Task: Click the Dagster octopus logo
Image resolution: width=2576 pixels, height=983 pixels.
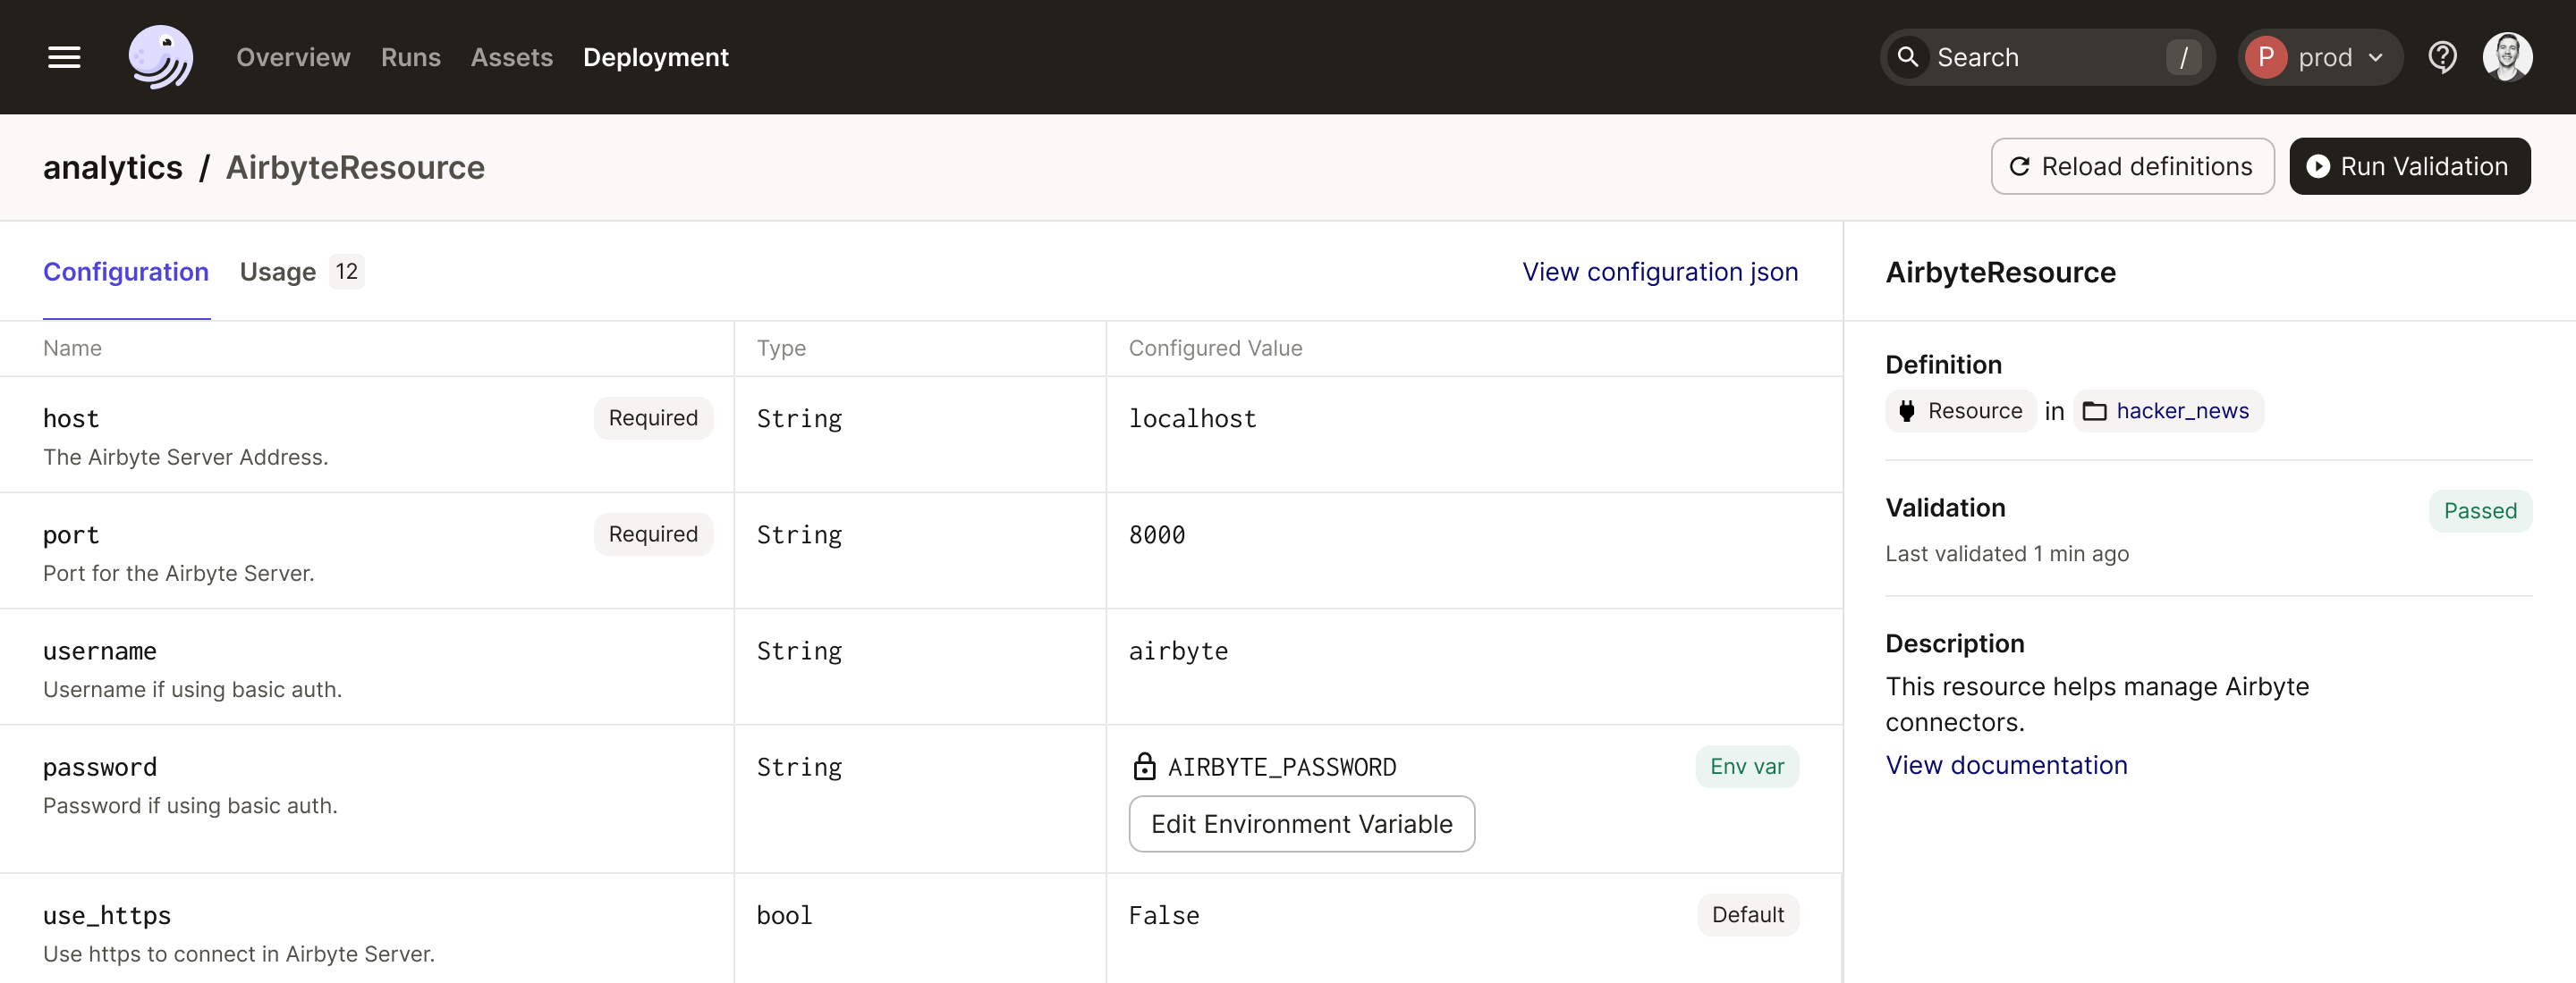Action: [x=160, y=57]
